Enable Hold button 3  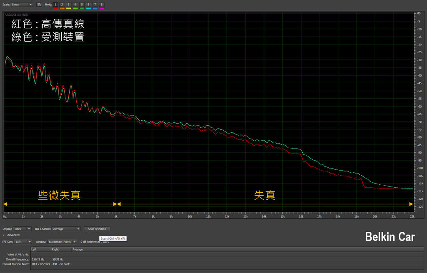click(x=69, y=4)
